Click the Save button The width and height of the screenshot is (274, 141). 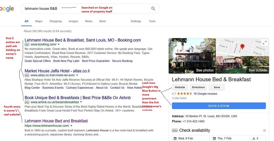click(217, 87)
